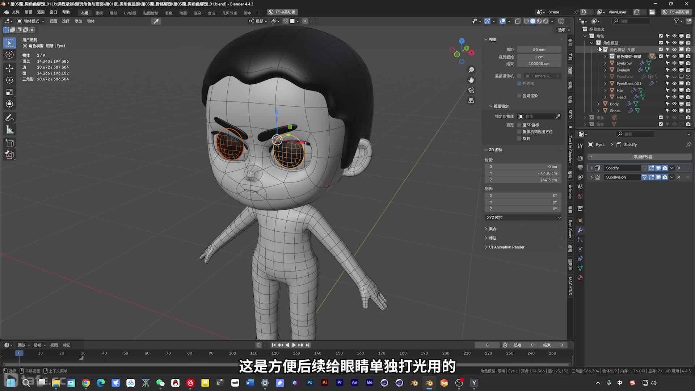Play the animation forward
Image resolution: width=695 pixels, height=391 pixels.
[x=294, y=345]
